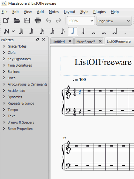Open the Page View mode dropdown
This screenshot has width=134, height=179.
pyautogui.click(x=114, y=21)
